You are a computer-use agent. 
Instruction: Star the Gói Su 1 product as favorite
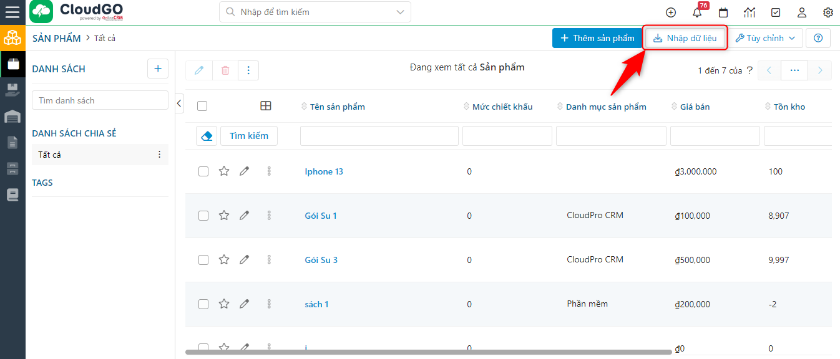coord(224,215)
